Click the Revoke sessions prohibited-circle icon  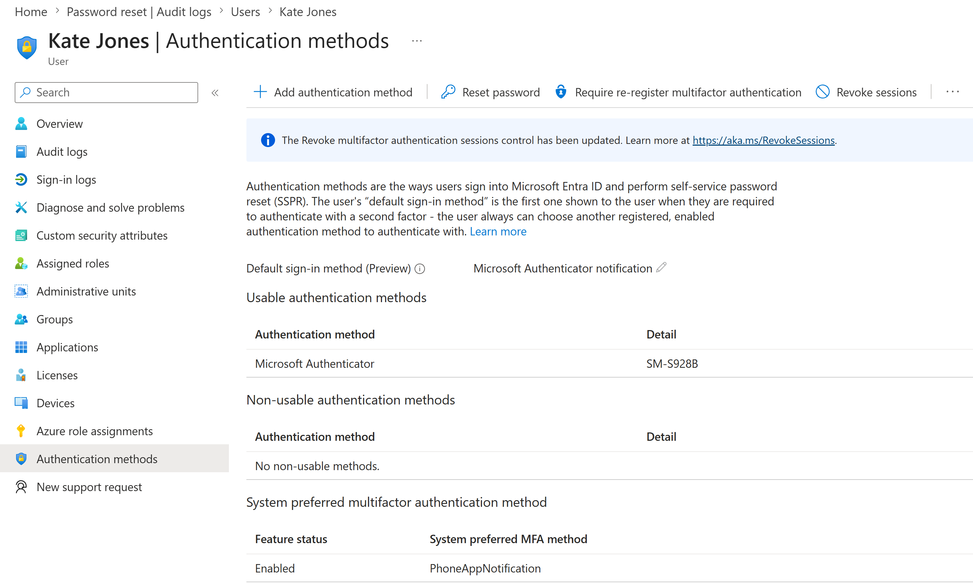(823, 92)
